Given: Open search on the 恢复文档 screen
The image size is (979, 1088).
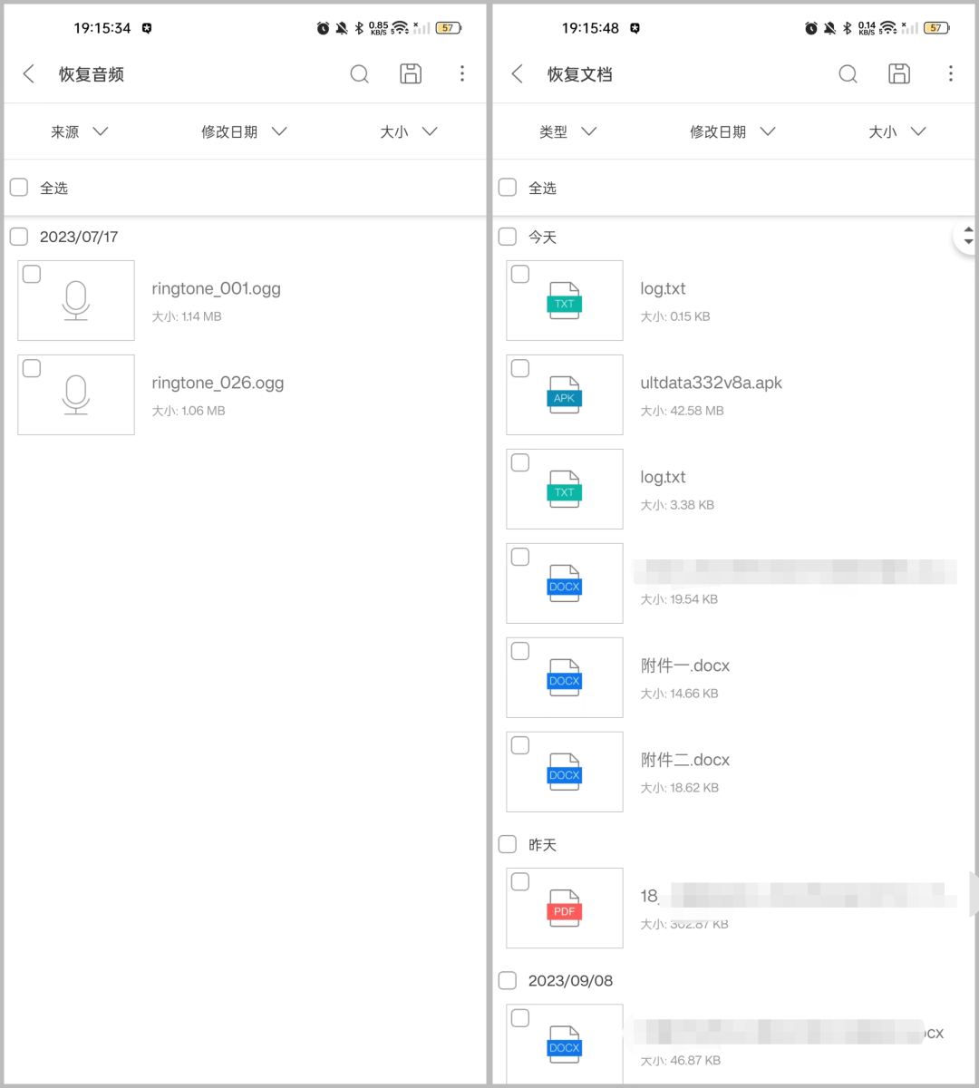Looking at the screenshot, I should click(848, 73).
